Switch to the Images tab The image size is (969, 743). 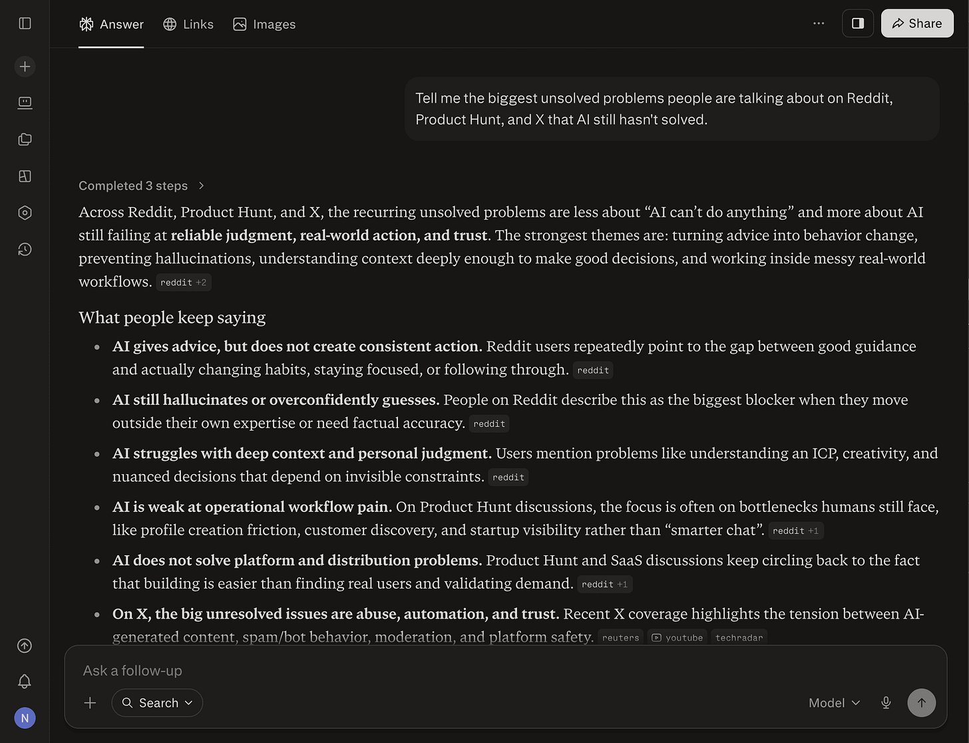point(264,24)
